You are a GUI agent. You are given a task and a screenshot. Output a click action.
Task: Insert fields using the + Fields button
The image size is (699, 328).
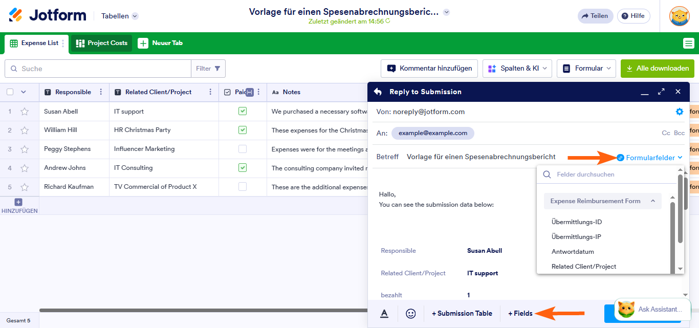tap(520, 313)
